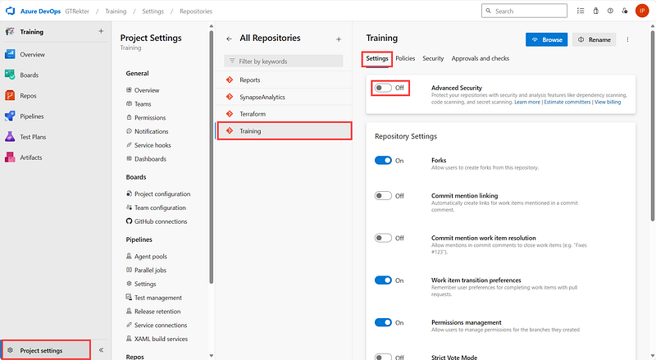Click the plus icon next to Training project
This screenshot has height=360, width=656.
tap(101, 31)
